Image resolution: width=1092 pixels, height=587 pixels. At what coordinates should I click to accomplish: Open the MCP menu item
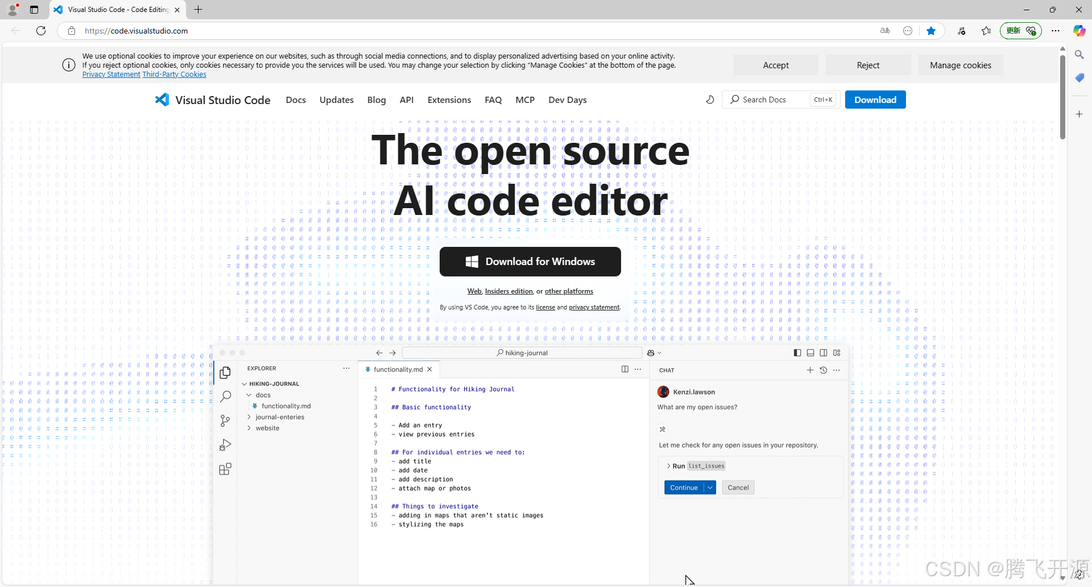pos(525,100)
